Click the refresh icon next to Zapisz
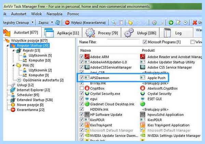 tap(57, 23)
